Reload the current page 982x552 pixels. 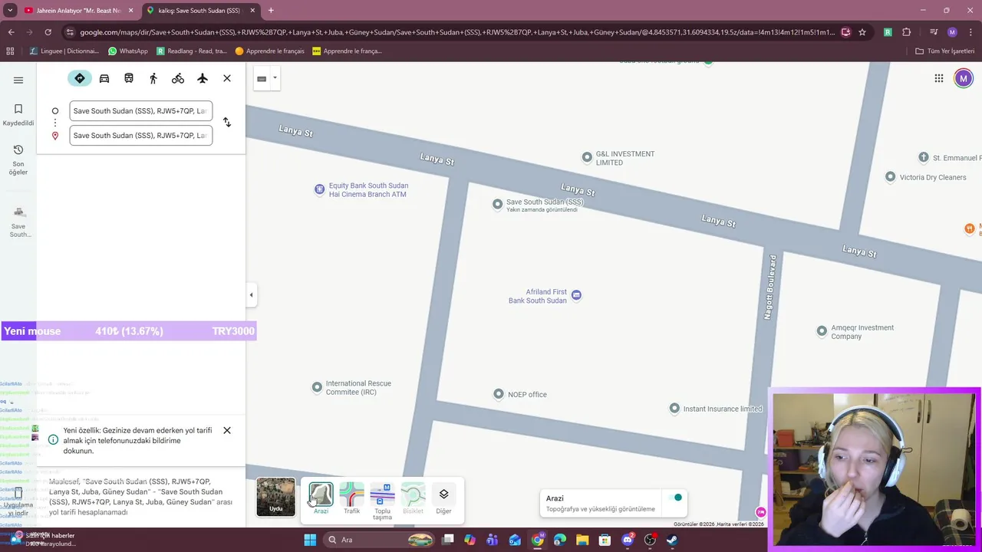48,32
